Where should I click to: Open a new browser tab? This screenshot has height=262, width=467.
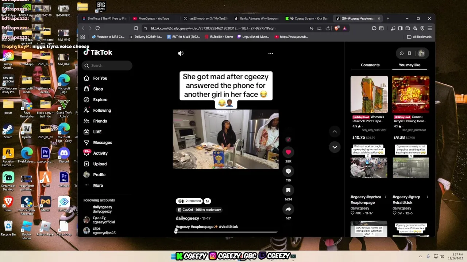click(x=388, y=19)
